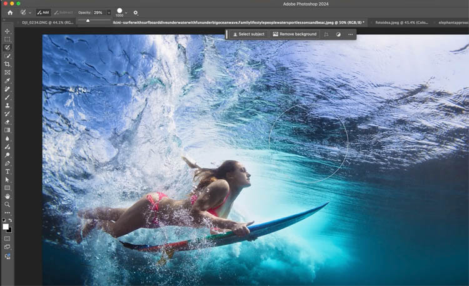Select the Brush tool

point(7,97)
